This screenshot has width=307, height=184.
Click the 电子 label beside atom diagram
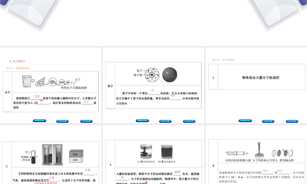click(140, 71)
